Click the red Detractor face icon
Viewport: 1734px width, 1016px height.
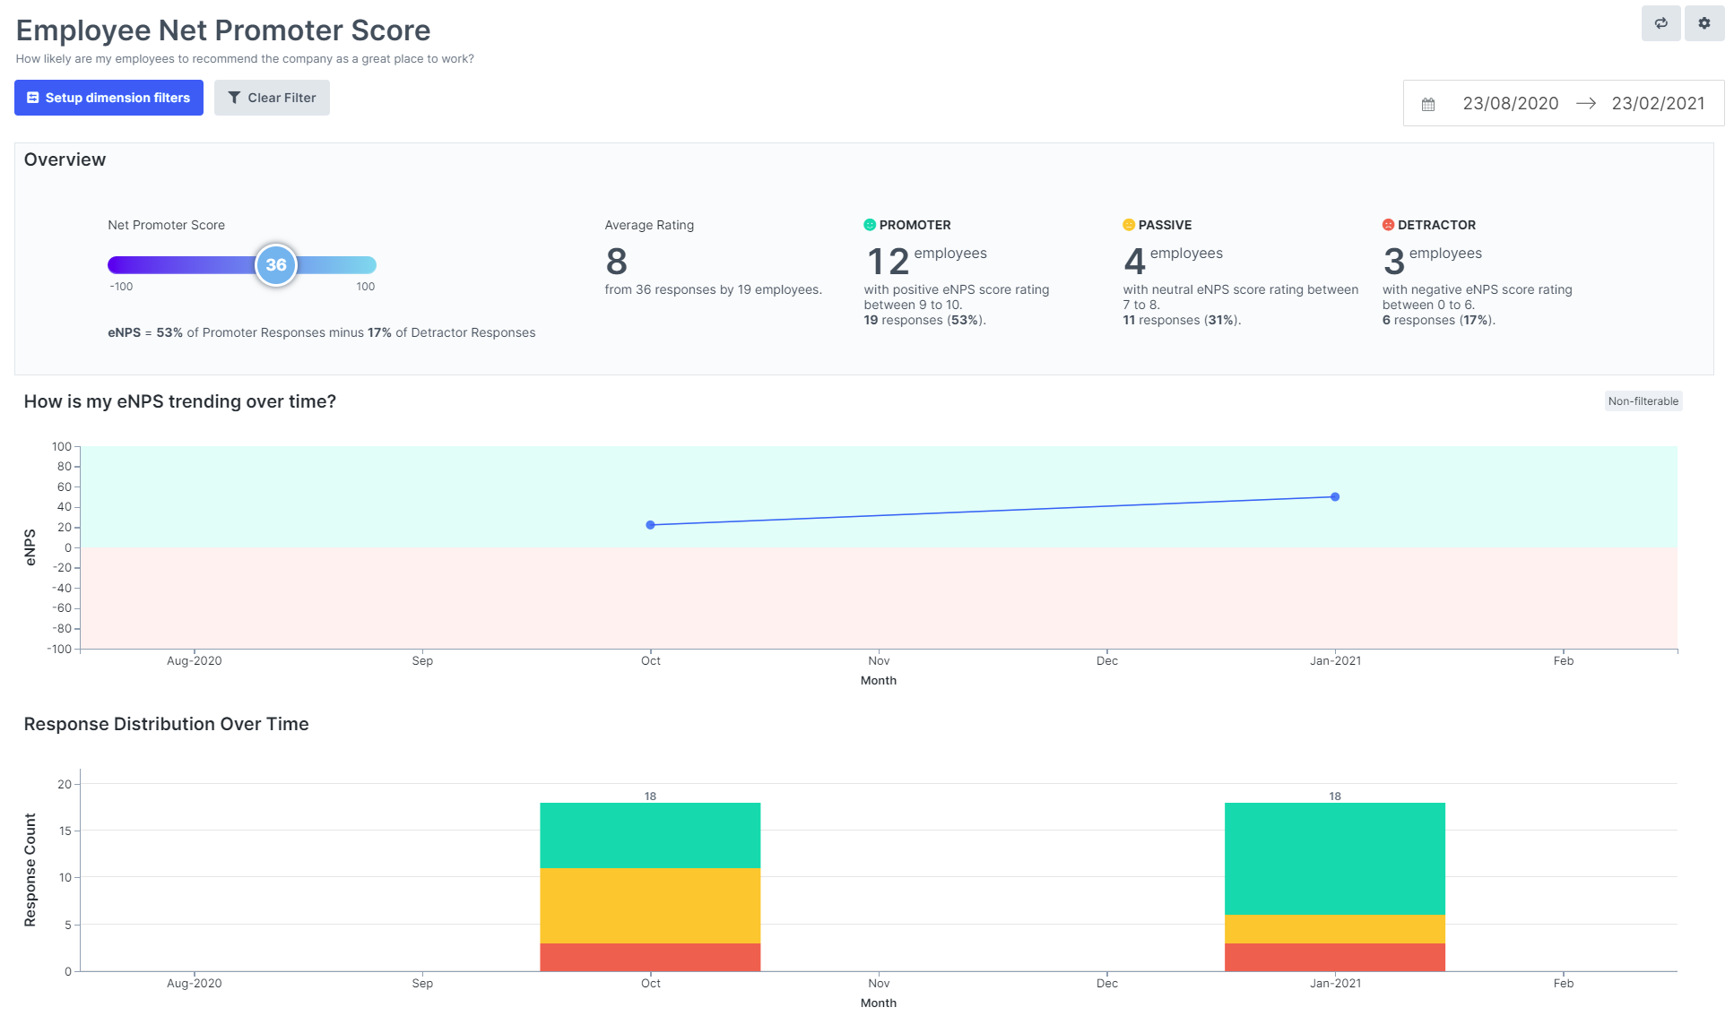tap(1388, 224)
